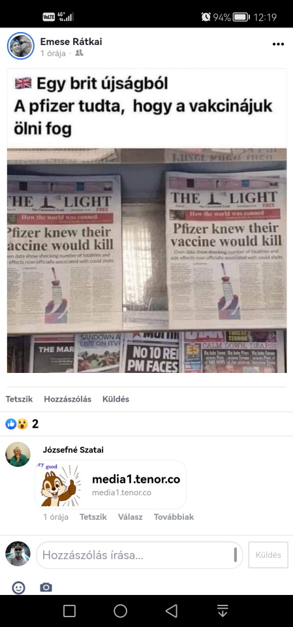This screenshot has width=293, height=627.
Task: Tap the friends audience icon beside timestamp
Action: (x=79, y=53)
